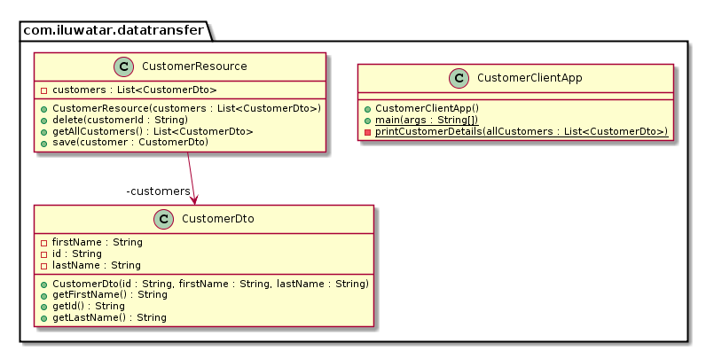Select the CustomerClientApp() constructor text
Viewport: 706px width, 351px height.
(x=427, y=108)
